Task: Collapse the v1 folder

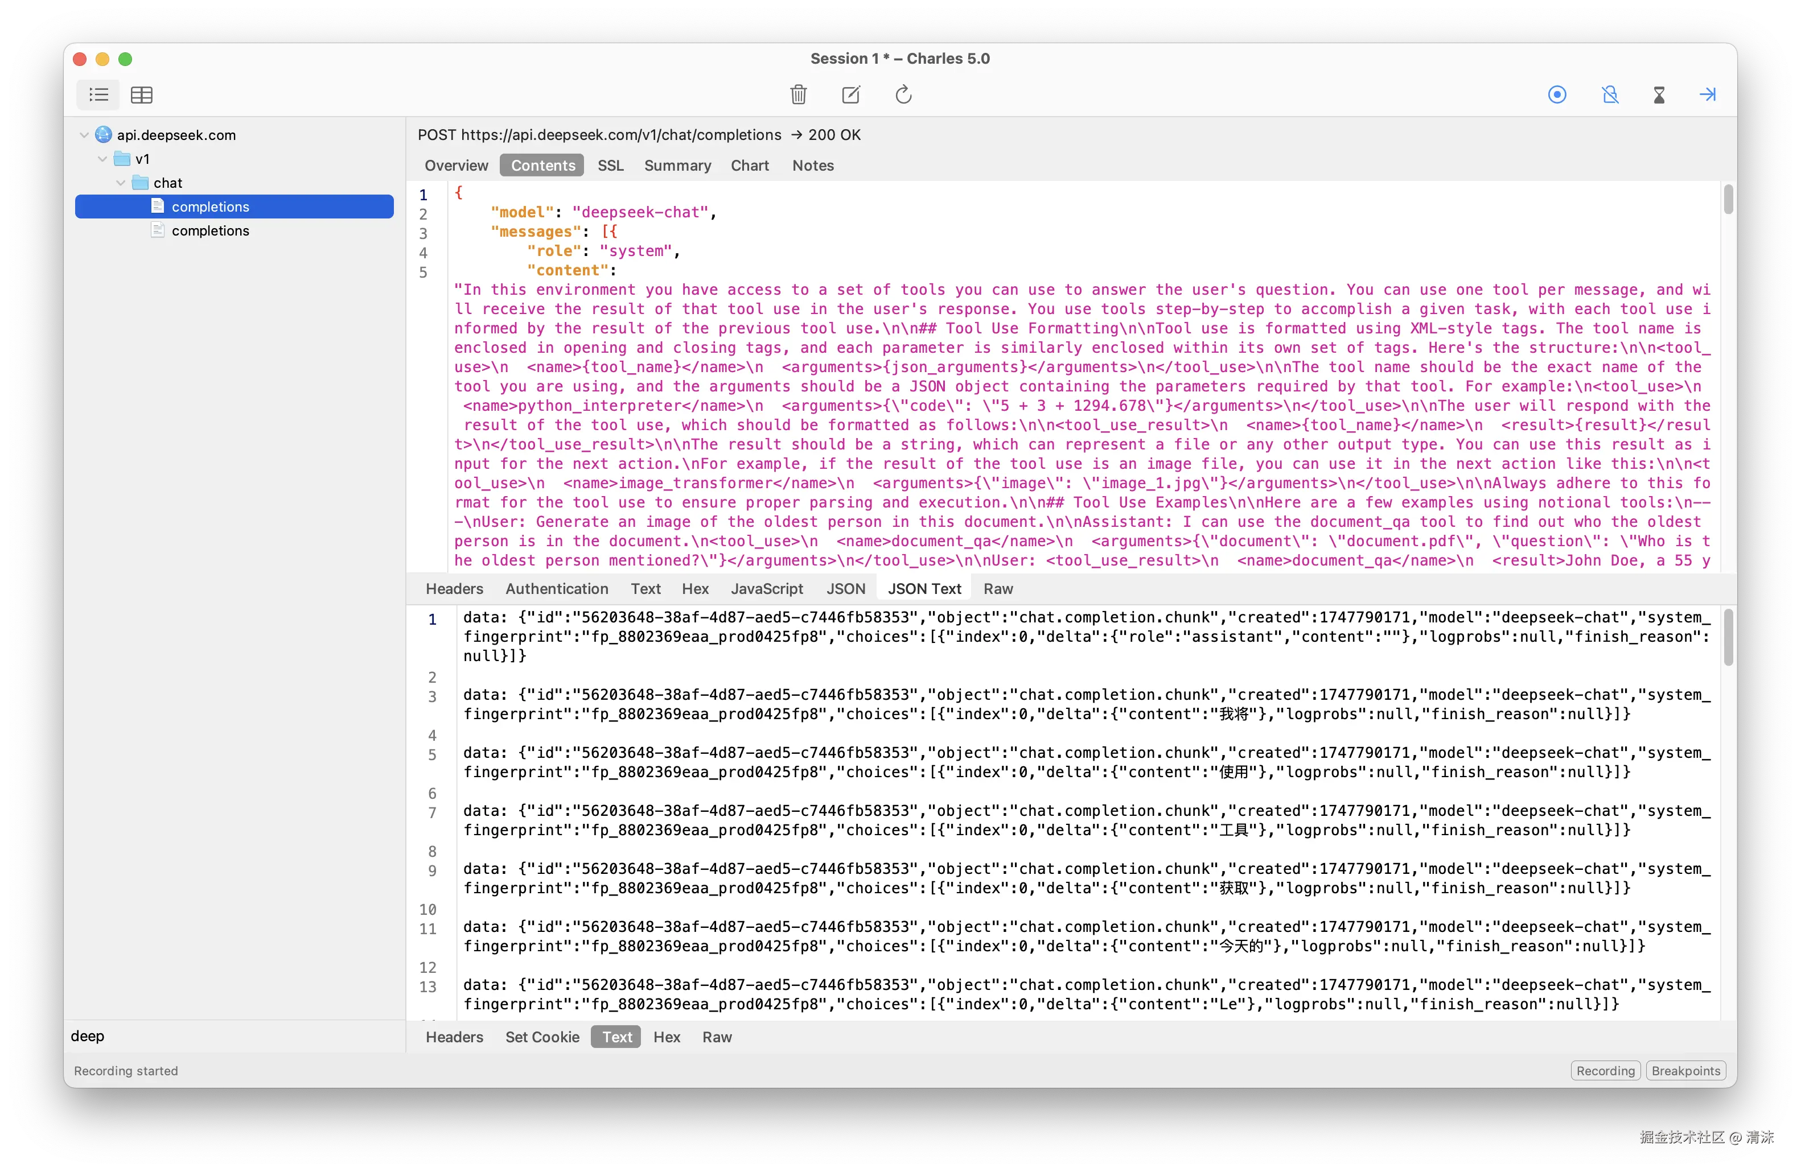Action: tap(102, 159)
